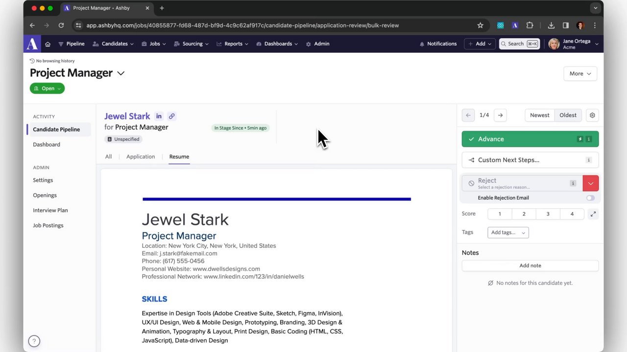Set candidate score to 3
This screenshot has height=352, width=627.
point(548,214)
